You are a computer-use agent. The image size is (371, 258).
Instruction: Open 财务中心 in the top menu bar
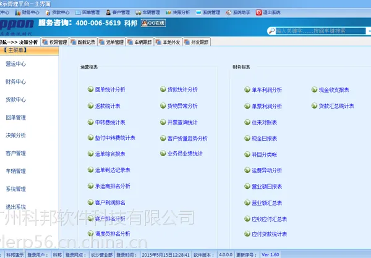[x=27, y=12]
